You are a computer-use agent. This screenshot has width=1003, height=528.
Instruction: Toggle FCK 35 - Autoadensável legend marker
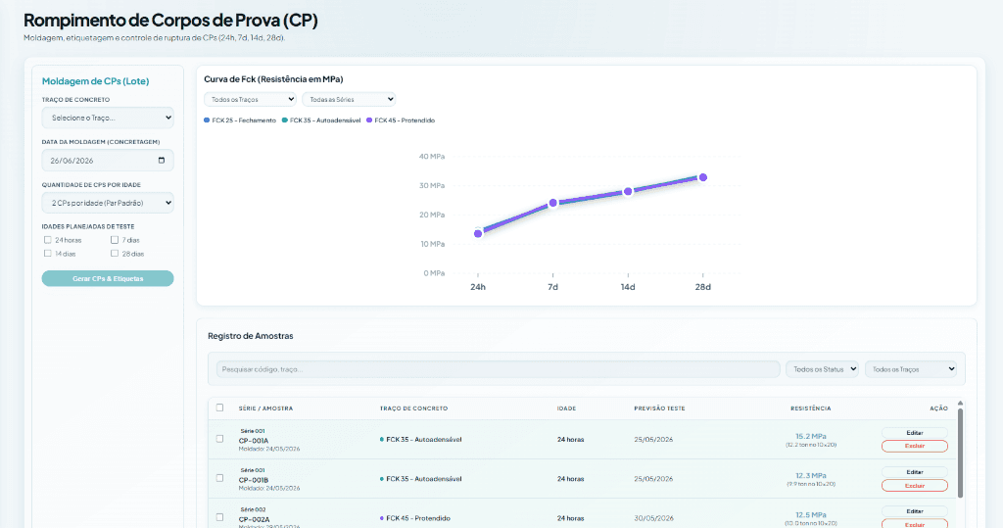(285, 120)
